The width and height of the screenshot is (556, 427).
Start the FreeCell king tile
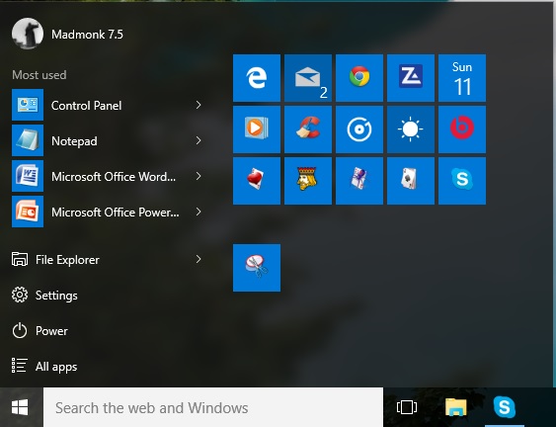tap(308, 181)
